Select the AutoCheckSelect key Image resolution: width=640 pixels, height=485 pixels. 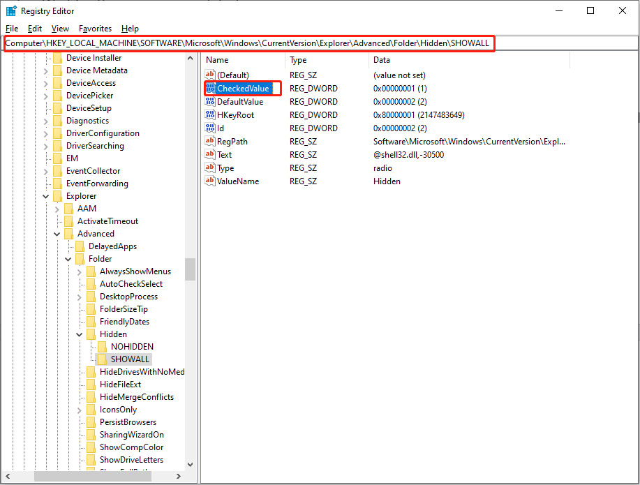(131, 284)
